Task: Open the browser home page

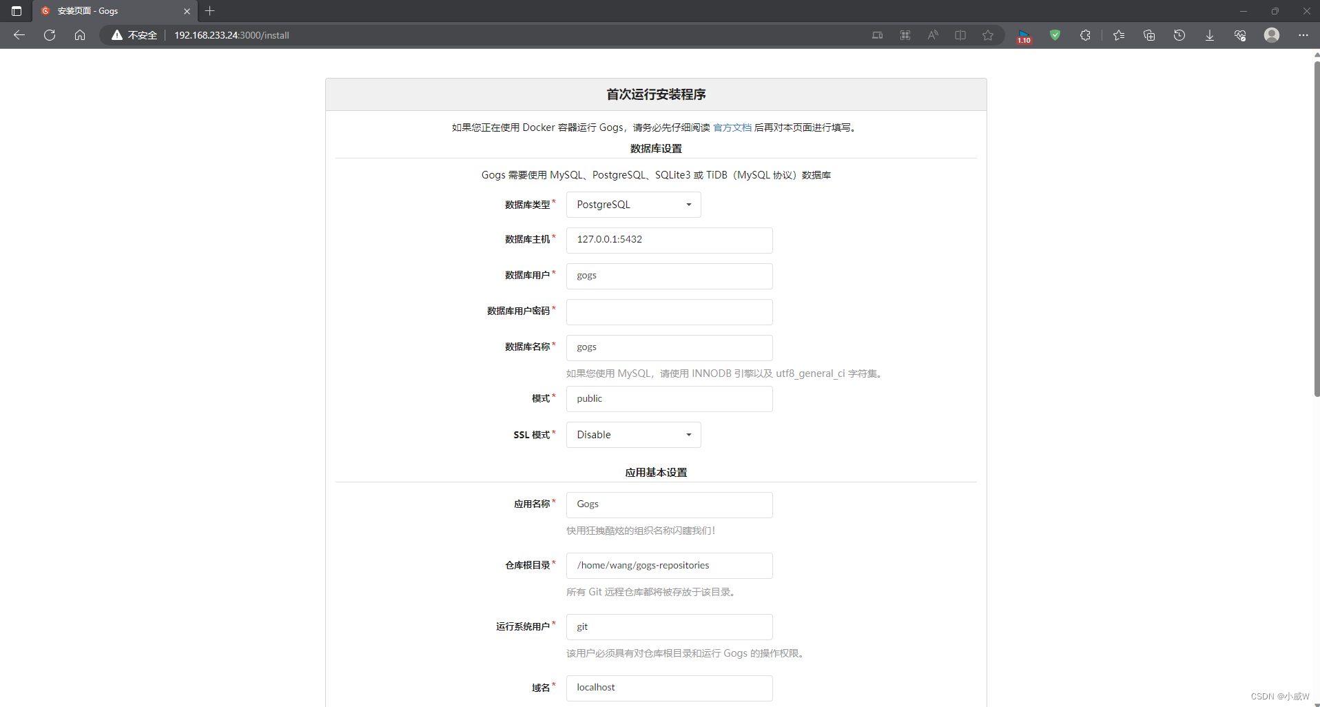Action: click(x=80, y=35)
